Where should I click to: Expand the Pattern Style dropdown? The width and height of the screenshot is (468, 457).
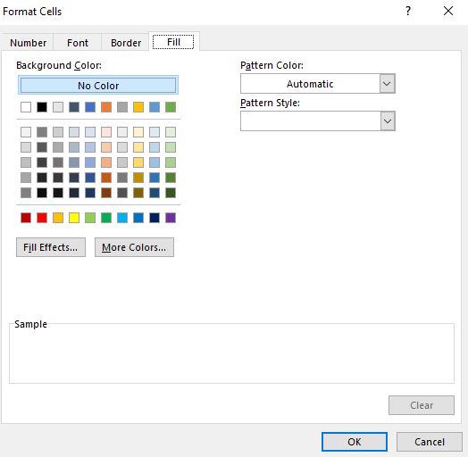coord(388,121)
